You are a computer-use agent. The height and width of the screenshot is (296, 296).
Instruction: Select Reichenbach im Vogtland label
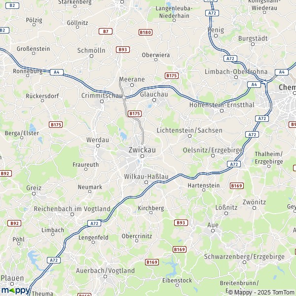[72, 209]
